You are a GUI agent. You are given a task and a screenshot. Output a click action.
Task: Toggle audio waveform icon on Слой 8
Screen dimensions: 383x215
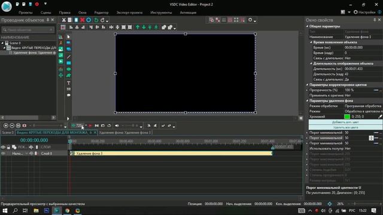point(31,153)
